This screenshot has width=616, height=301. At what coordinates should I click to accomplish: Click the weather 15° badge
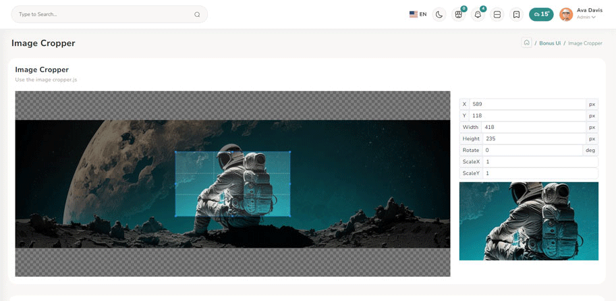pyautogui.click(x=541, y=14)
